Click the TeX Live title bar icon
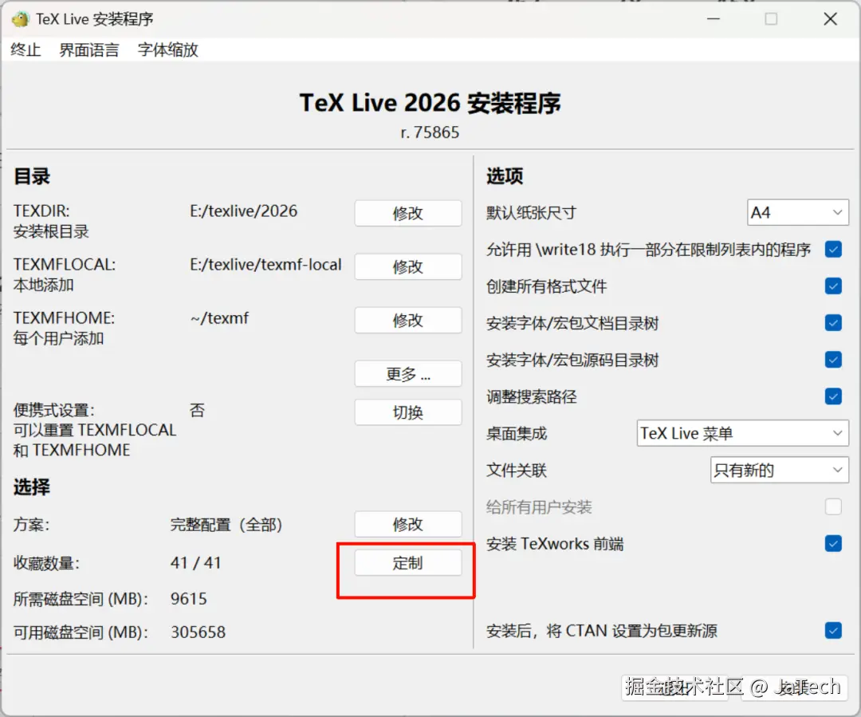 pyautogui.click(x=20, y=19)
